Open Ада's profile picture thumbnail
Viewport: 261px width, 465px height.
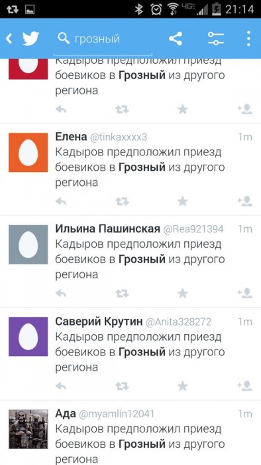[28, 429]
